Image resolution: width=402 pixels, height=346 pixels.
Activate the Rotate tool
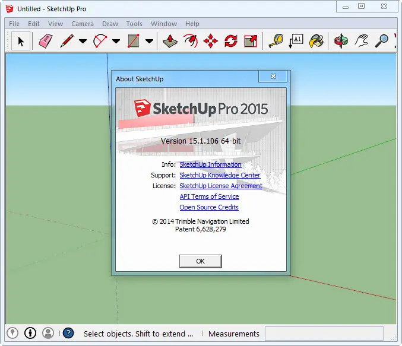[x=231, y=41]
